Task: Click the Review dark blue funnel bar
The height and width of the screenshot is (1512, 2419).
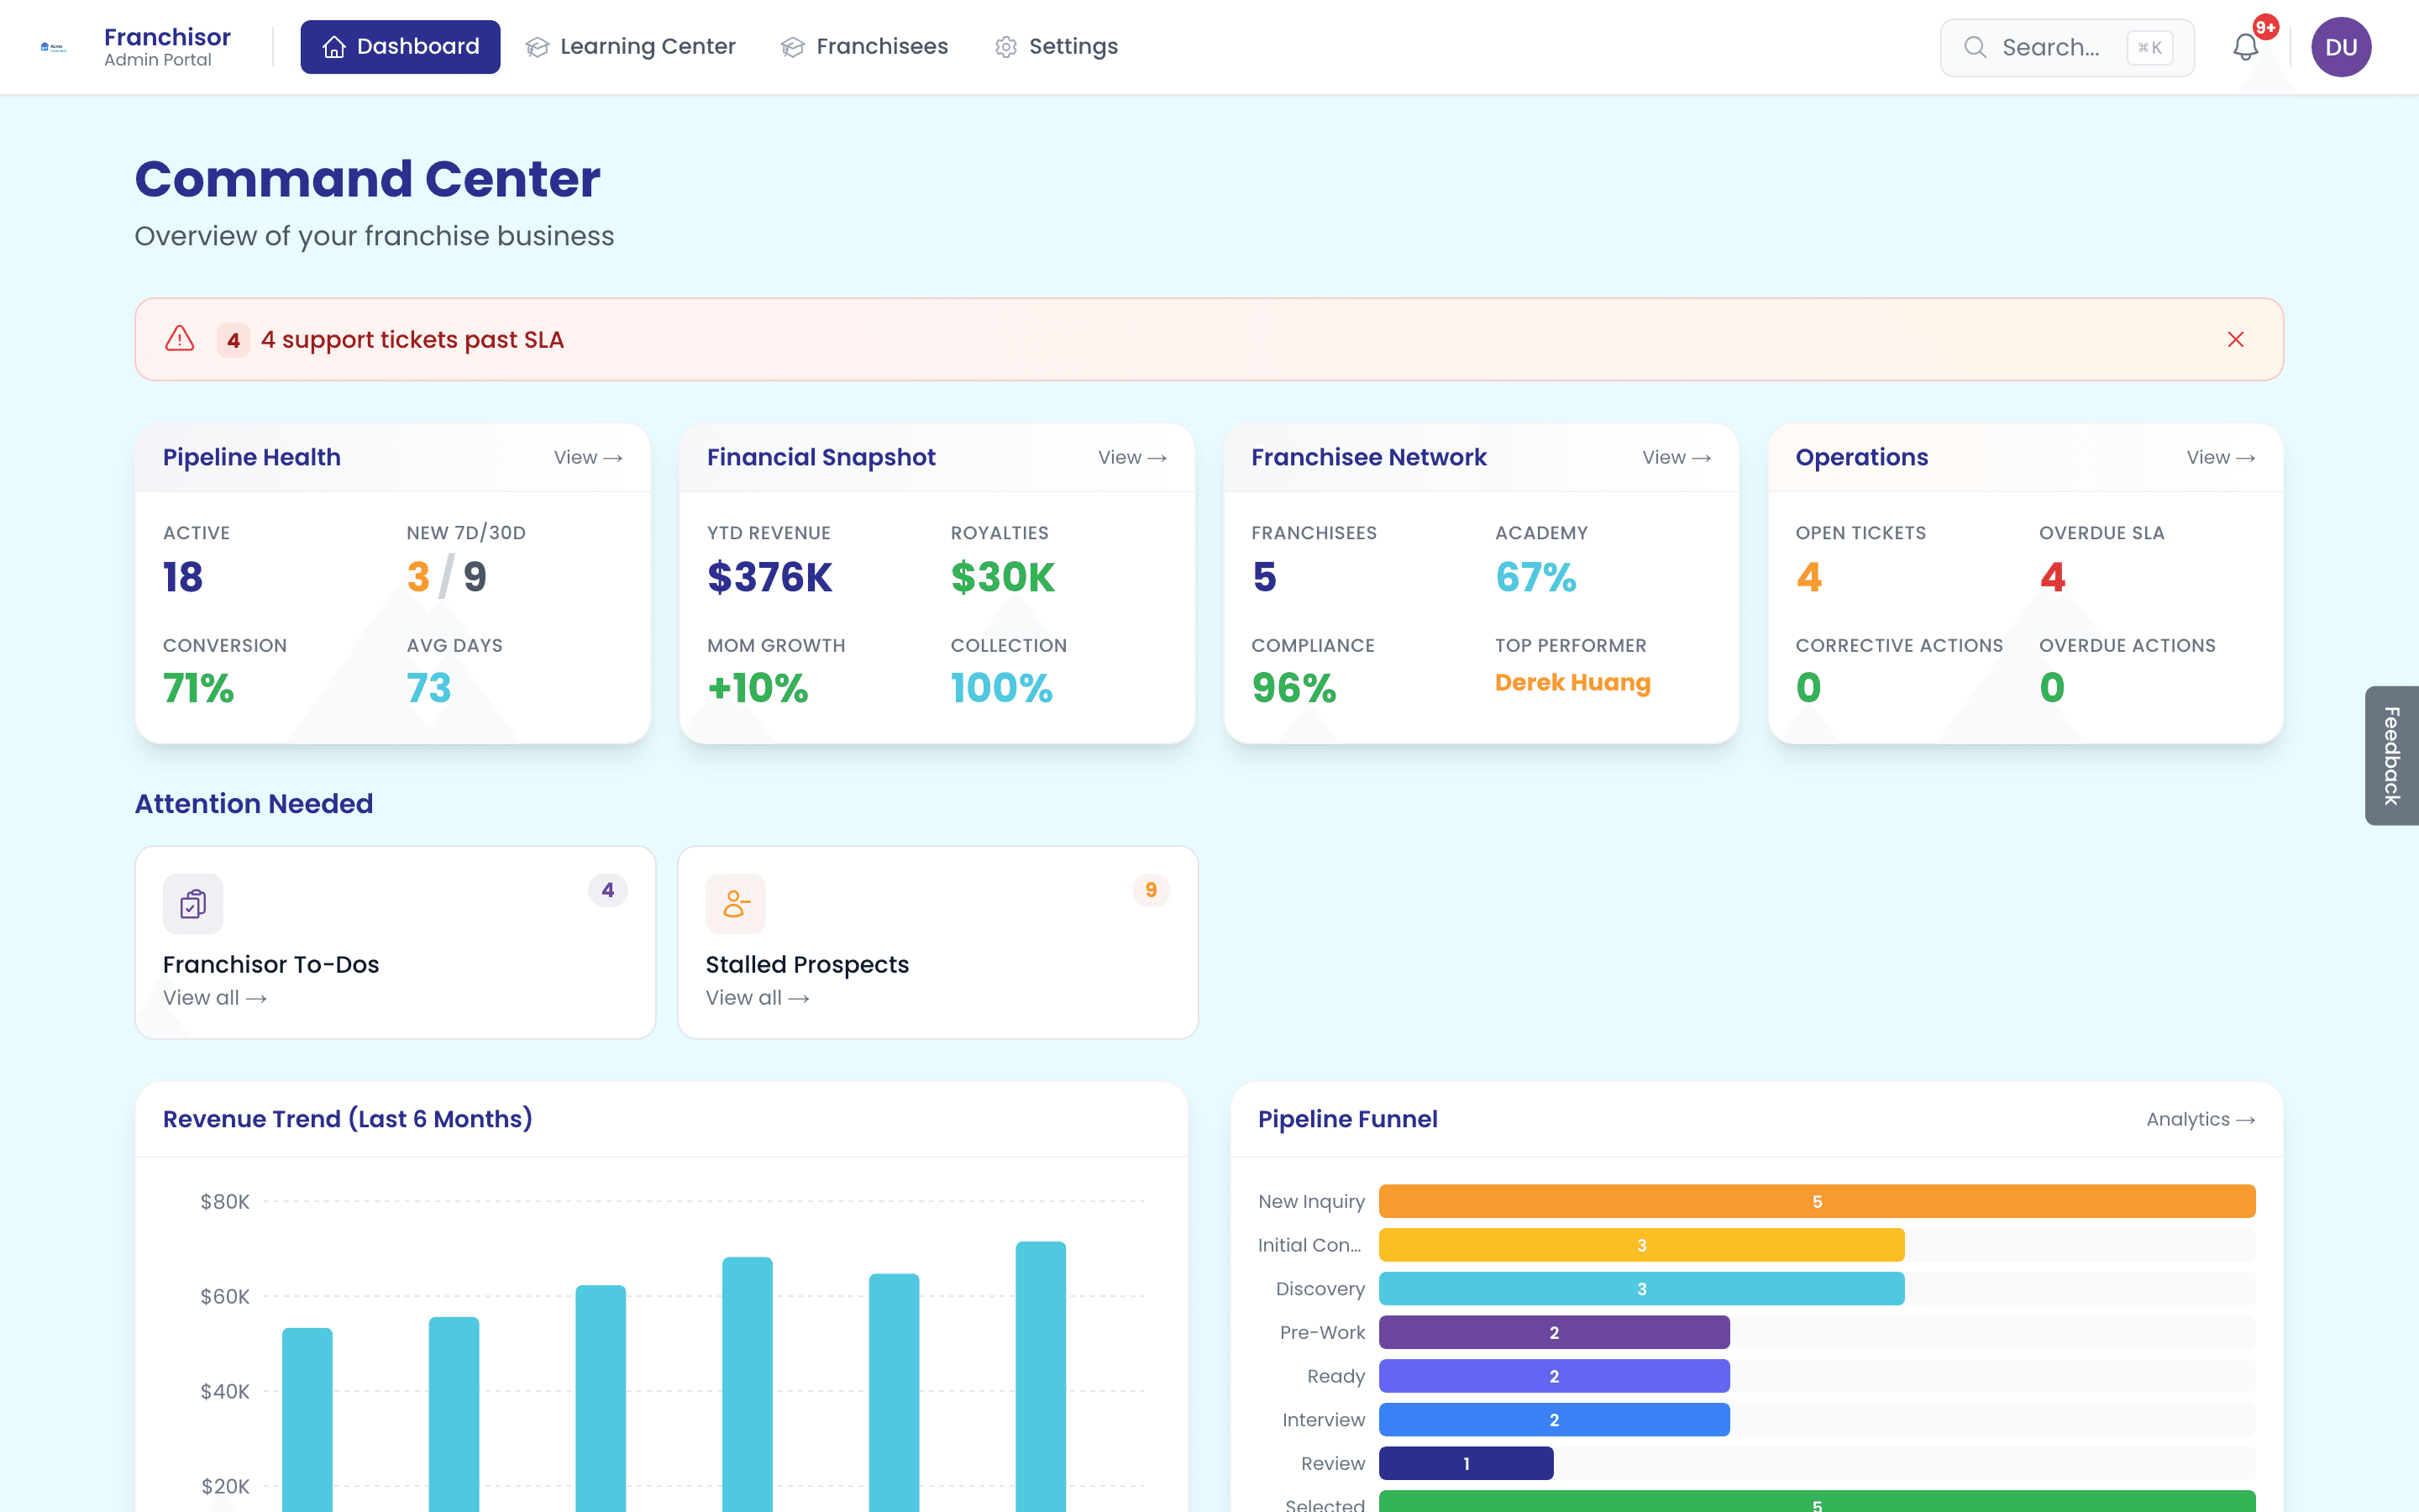Action: point(1466,1463)
